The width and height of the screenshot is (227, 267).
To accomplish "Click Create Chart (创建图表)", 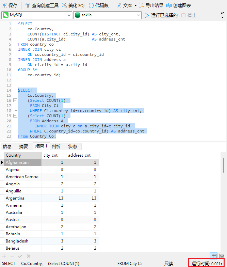I will click(x=179, y=5).
